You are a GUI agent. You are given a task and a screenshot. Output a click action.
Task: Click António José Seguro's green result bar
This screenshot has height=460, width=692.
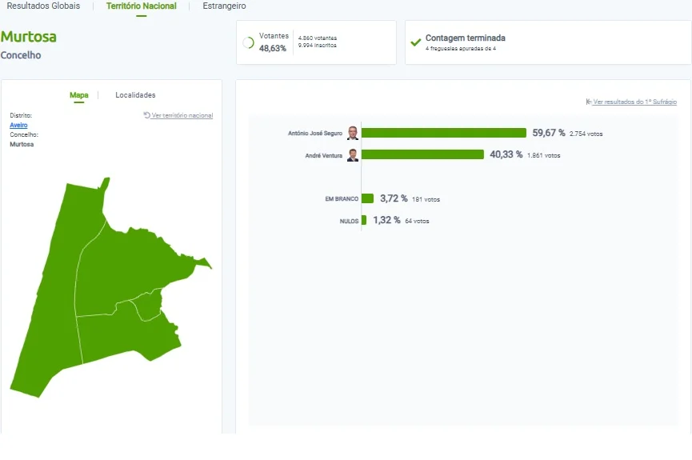pos(443,133)
